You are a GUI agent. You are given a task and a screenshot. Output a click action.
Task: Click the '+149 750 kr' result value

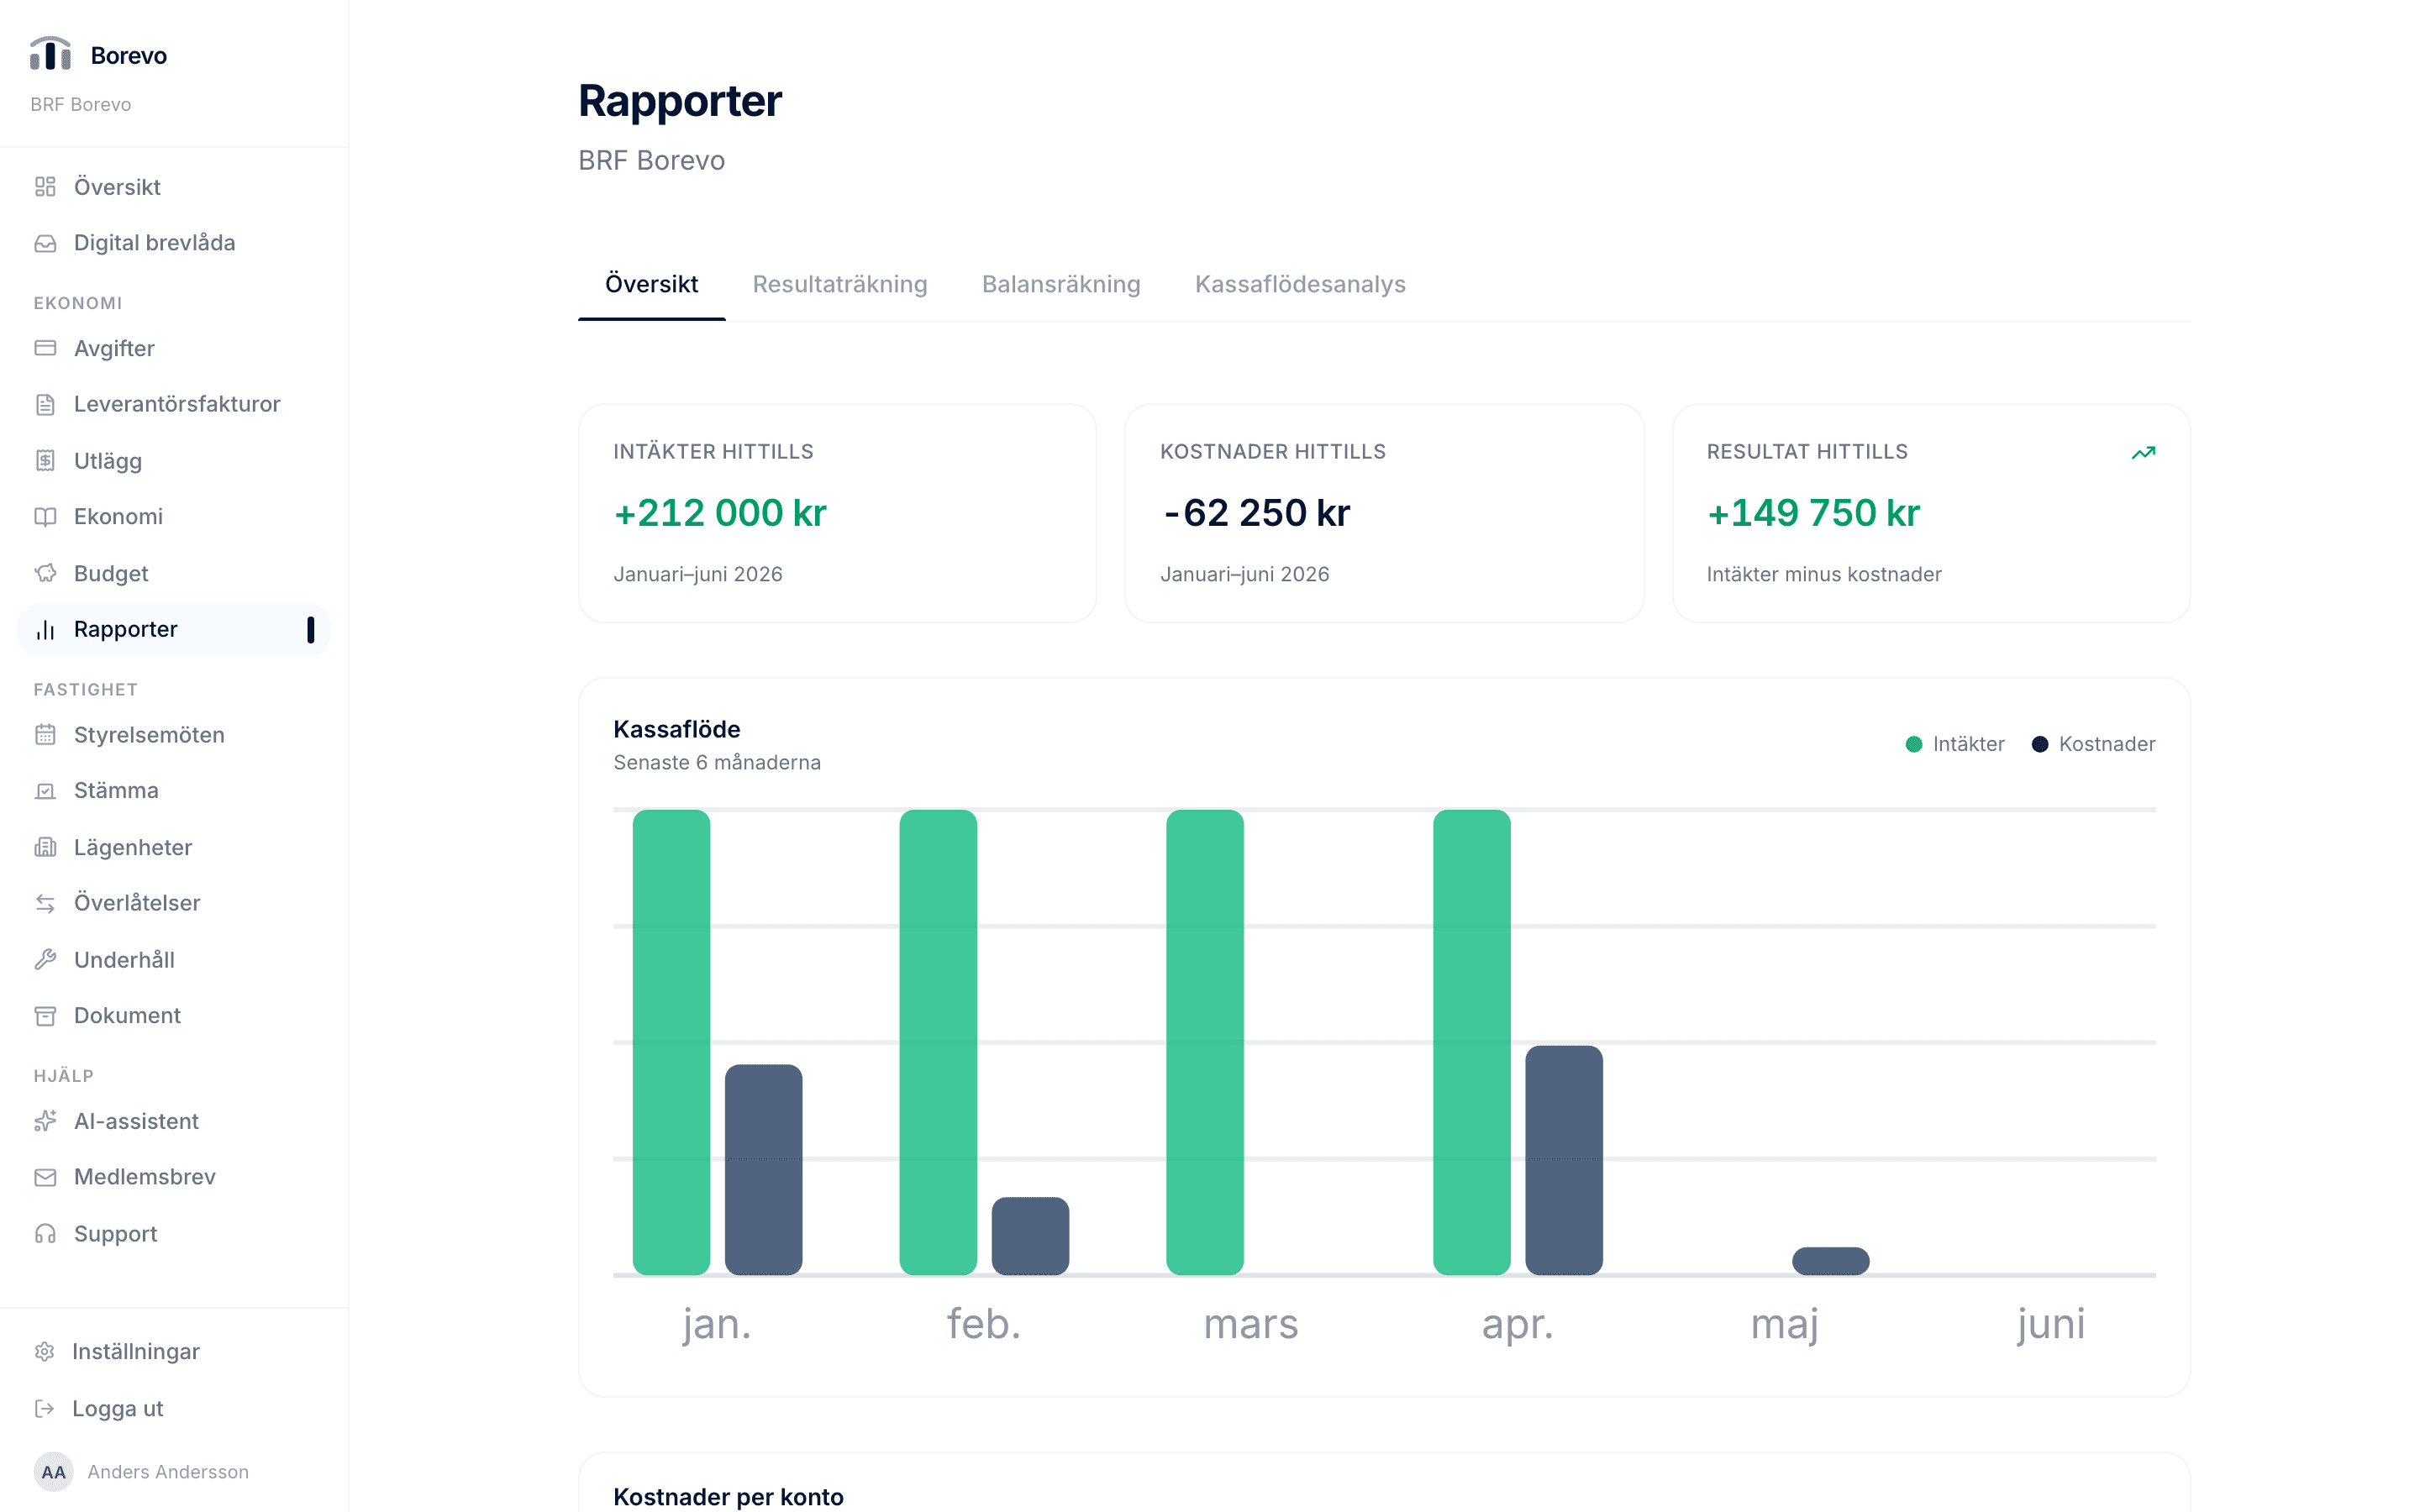point(1813,513)
